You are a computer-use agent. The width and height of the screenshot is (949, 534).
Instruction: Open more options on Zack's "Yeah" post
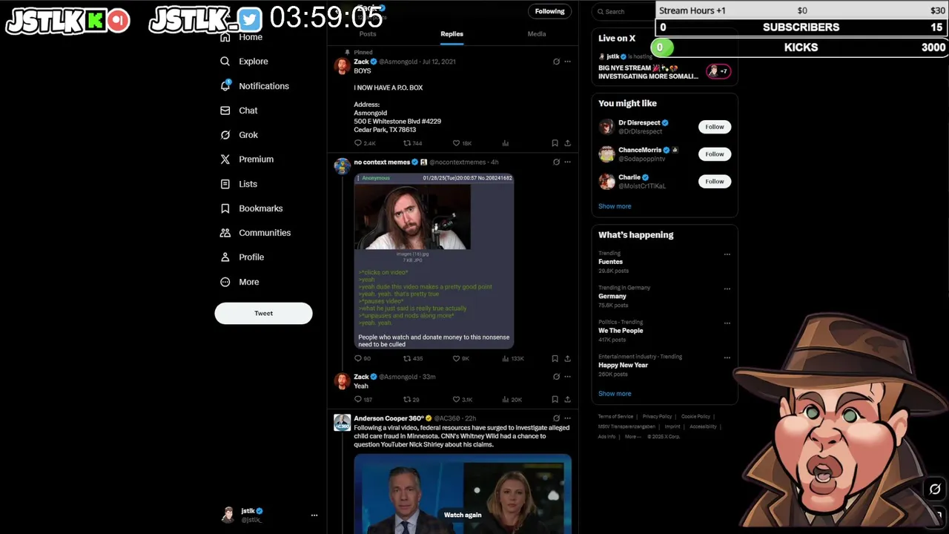coord(567,377)
